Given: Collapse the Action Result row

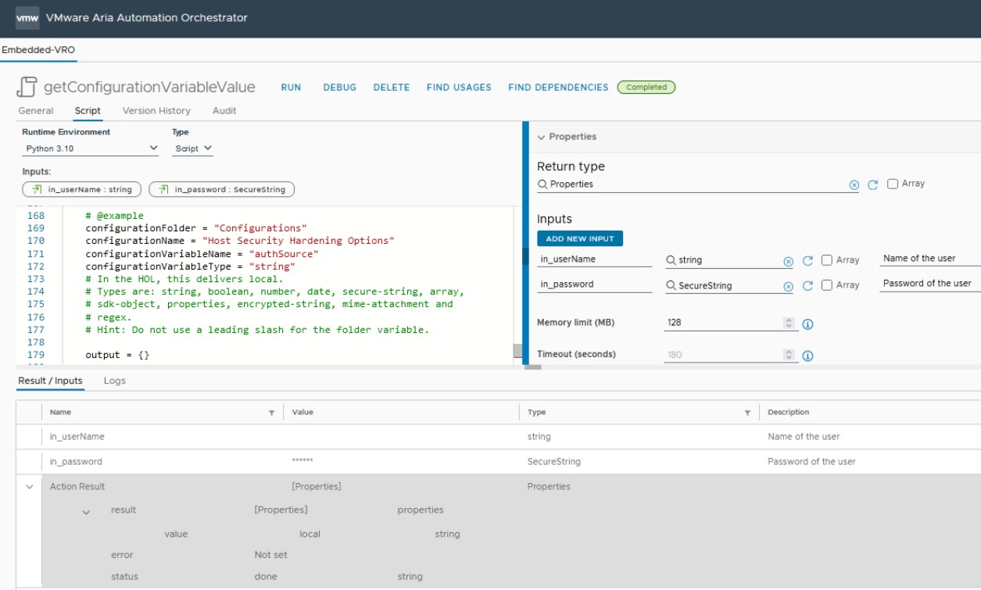Looking at the screenshot, I should pos(30,487).
